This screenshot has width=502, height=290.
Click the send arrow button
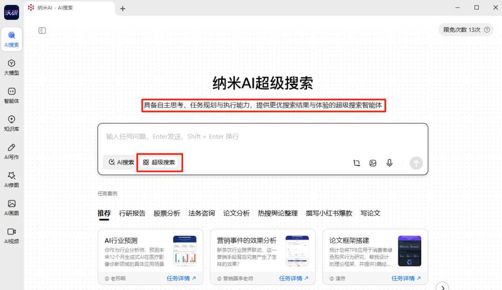coord(416,163)
